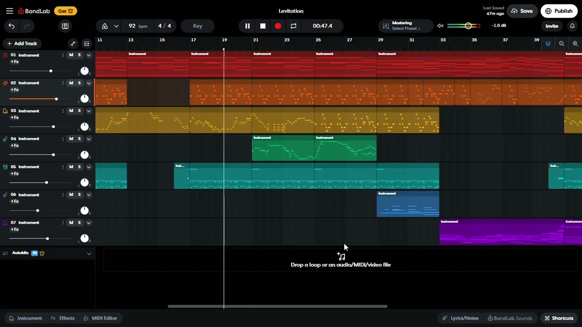582x327 pixels.
Task: Open the Effects tab at bottom
Action: coord(63,318)
